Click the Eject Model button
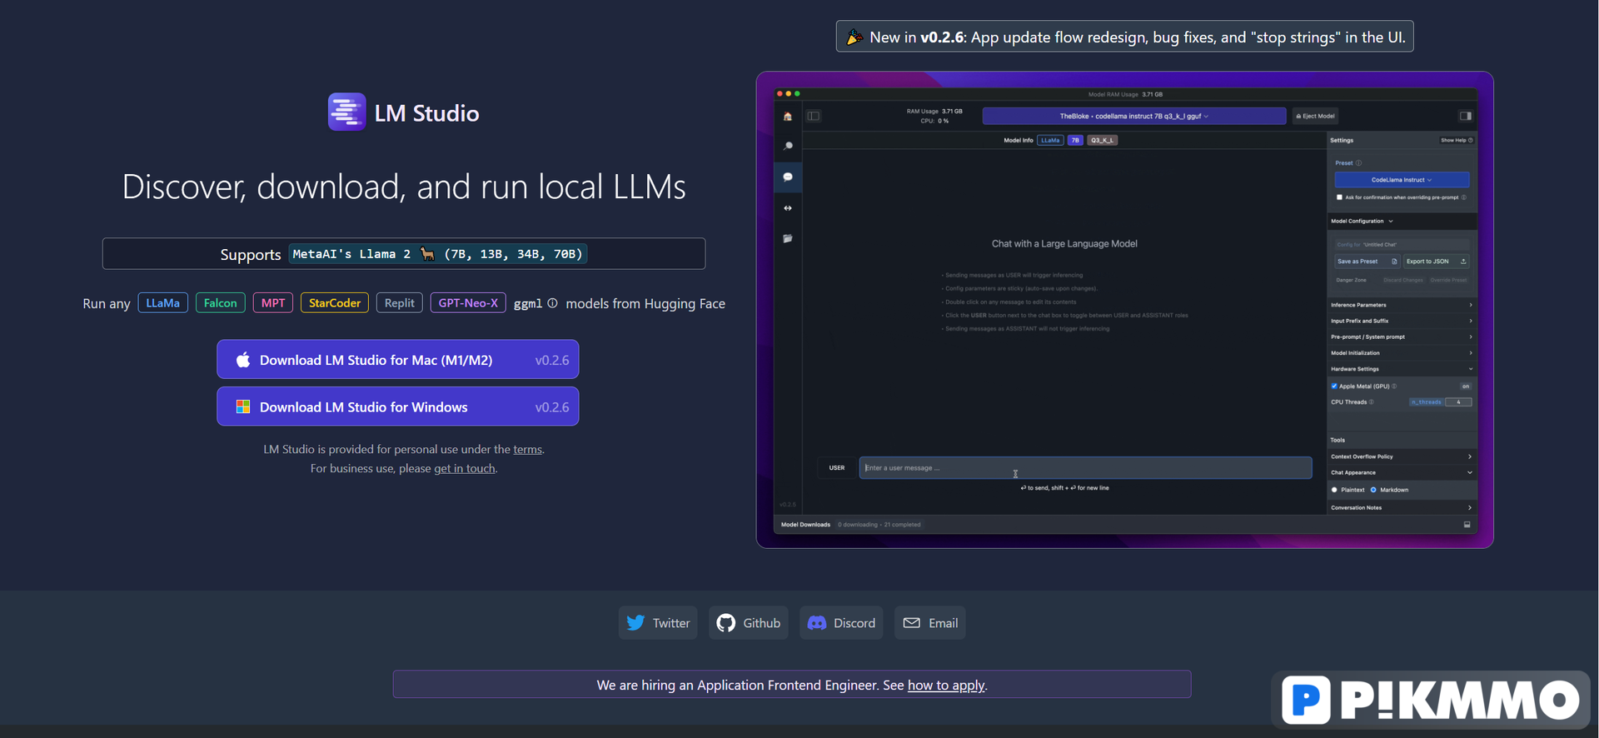The image size is (1599, 738). click(1315, 116)
